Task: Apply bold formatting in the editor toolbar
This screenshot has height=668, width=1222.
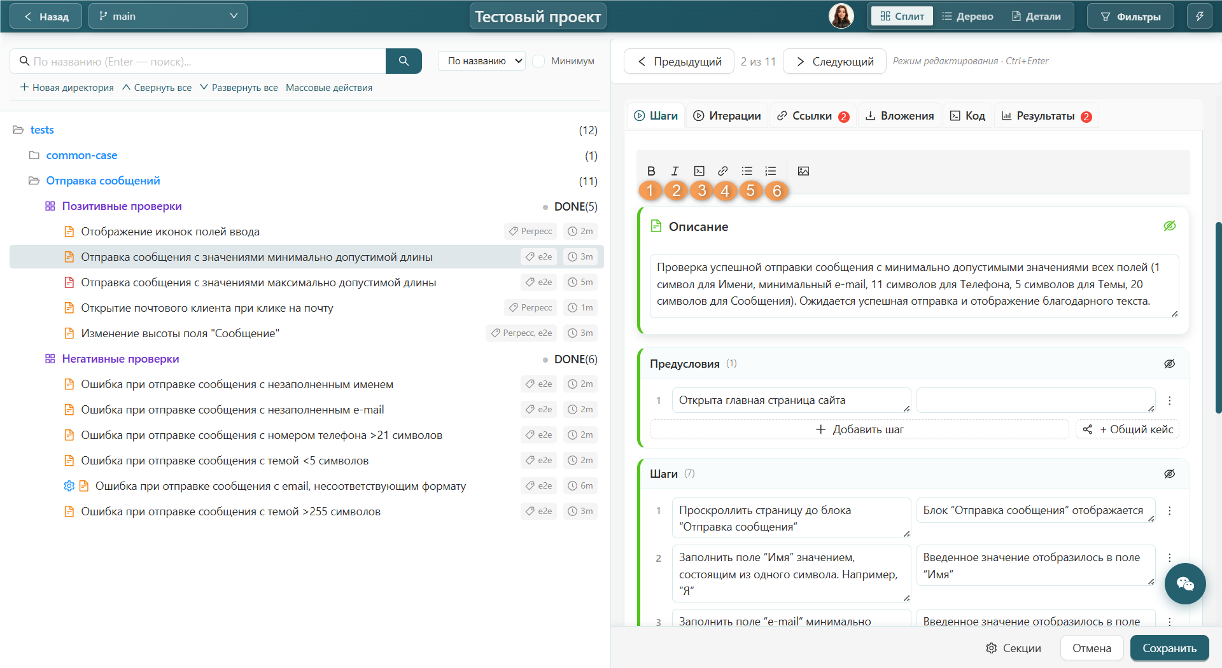Action: 651,171
